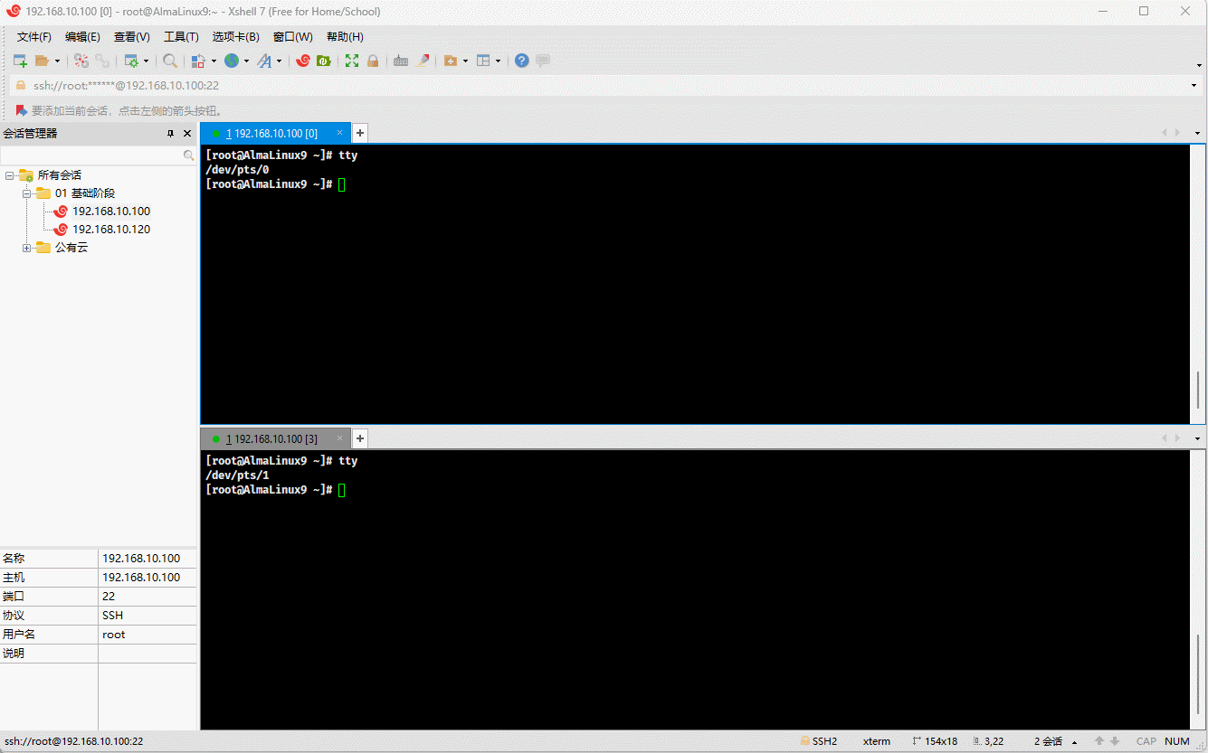Select the 192.168.10.120 session in tree
1208x753 pixels.
111,230
